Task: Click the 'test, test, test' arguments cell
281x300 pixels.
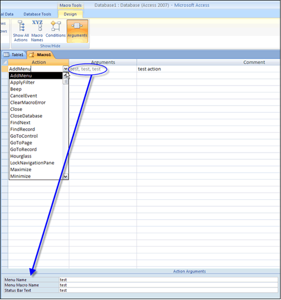Action: coord(103,69)
